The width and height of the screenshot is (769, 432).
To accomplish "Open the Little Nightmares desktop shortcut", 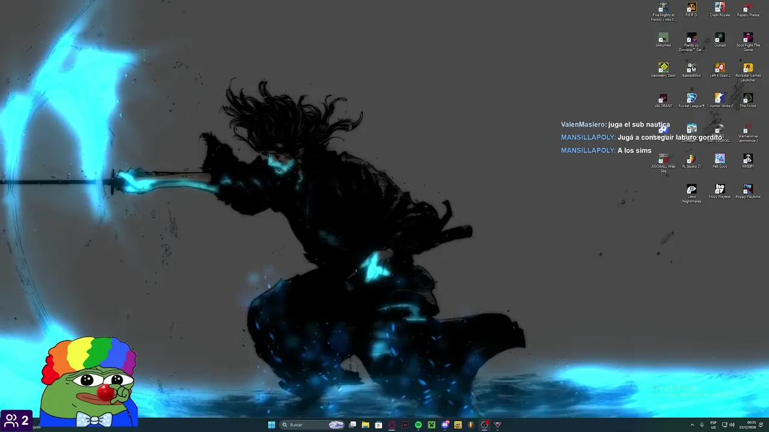I will point(691,193).
